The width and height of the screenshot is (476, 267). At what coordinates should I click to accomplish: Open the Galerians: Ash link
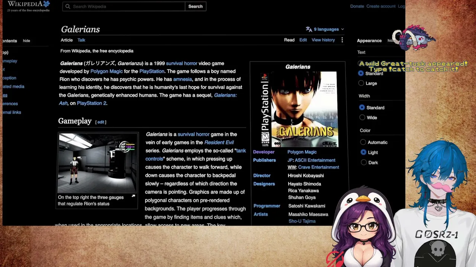pyautogui.click(x=225, y=95)
